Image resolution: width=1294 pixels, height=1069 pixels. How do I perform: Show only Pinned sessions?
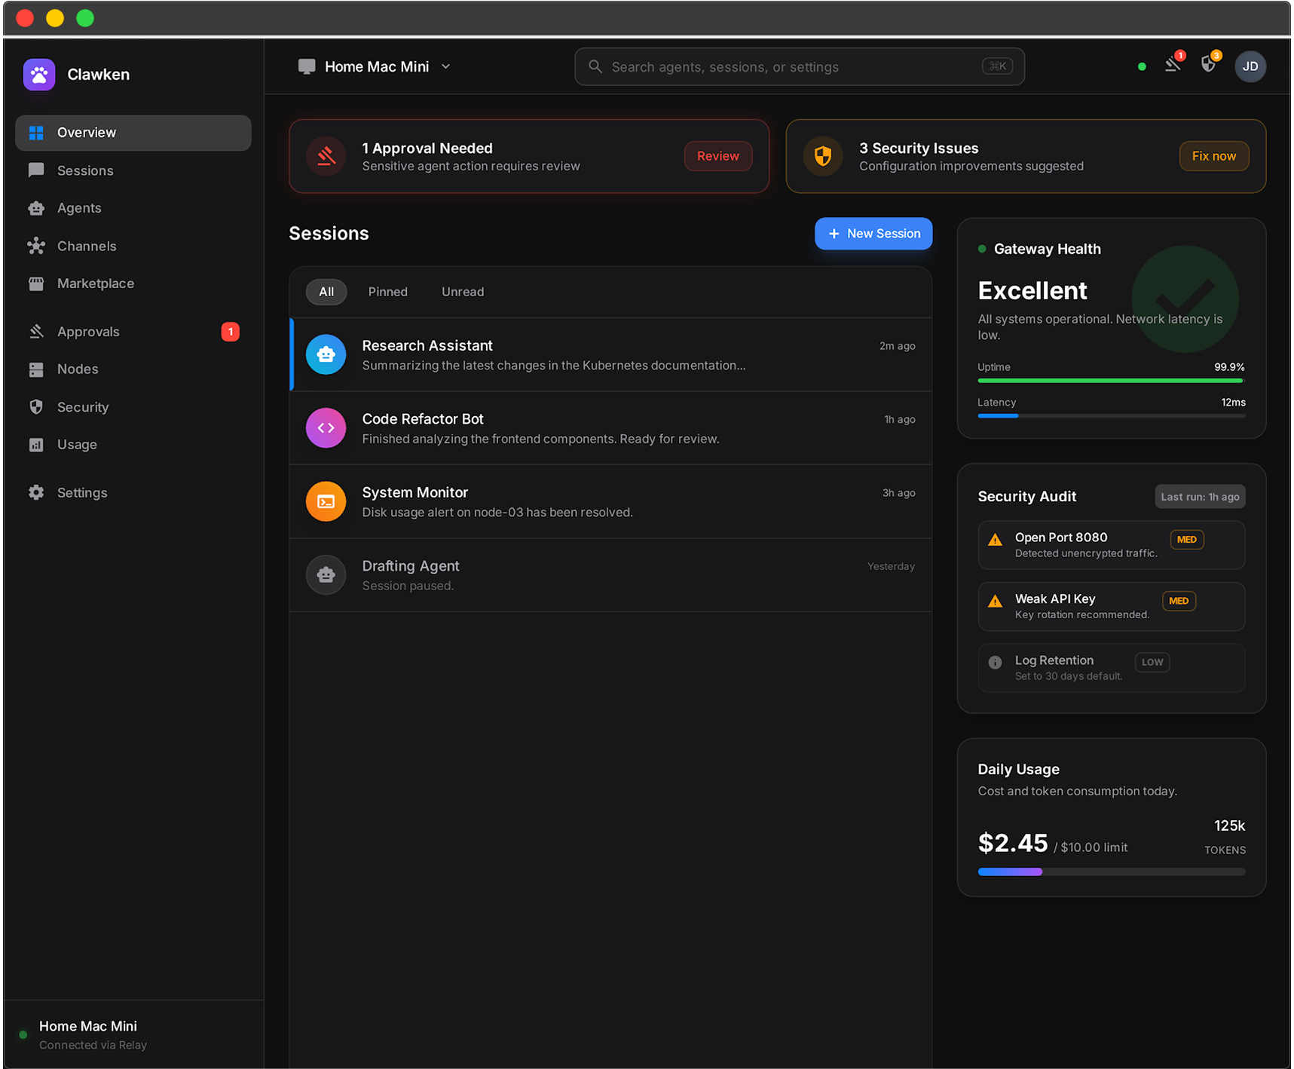[x=387, y=292]
